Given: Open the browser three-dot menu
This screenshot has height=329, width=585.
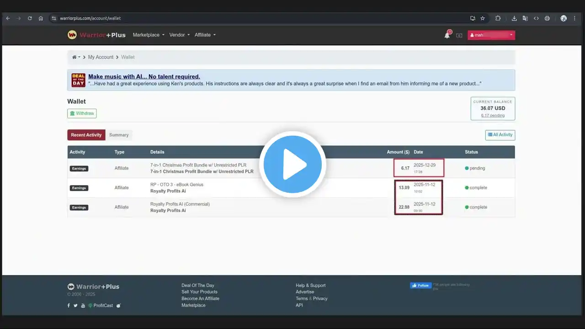Looking at the screenshot, I should point(574,18).
